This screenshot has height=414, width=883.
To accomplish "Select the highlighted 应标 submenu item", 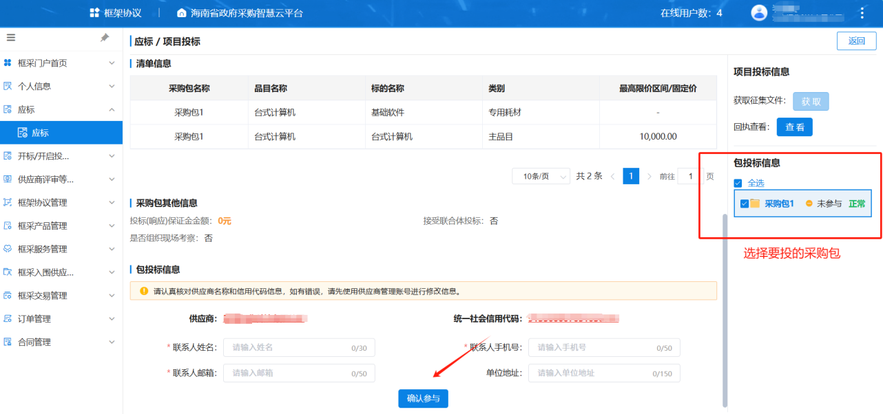I will [61, 133].
